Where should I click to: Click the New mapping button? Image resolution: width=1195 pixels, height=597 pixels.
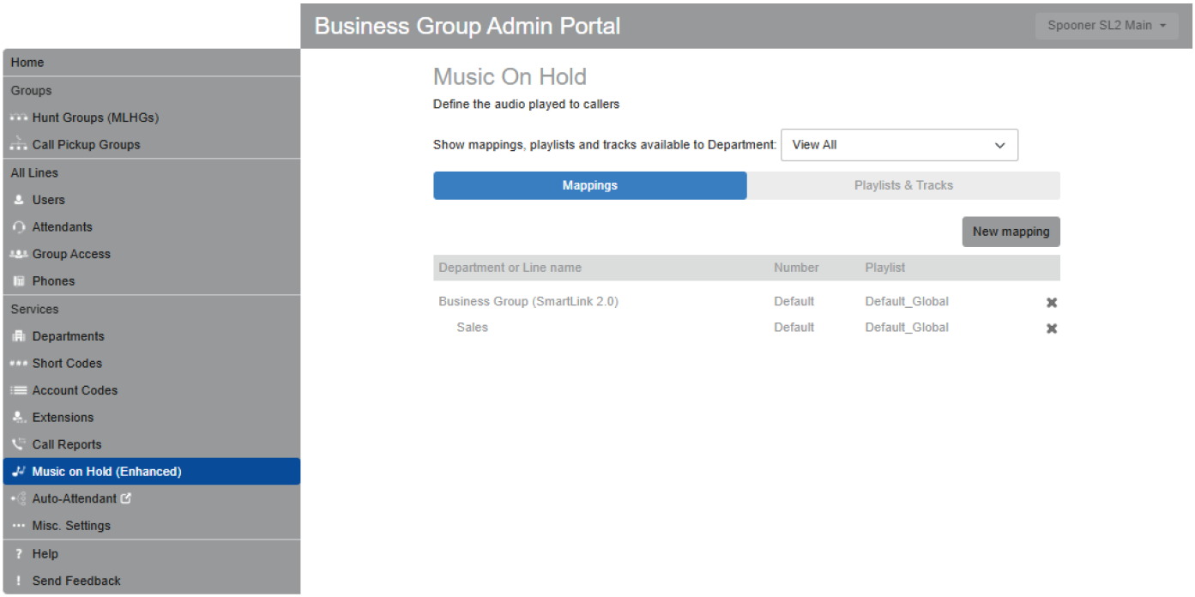click(x=1011, y=232)
